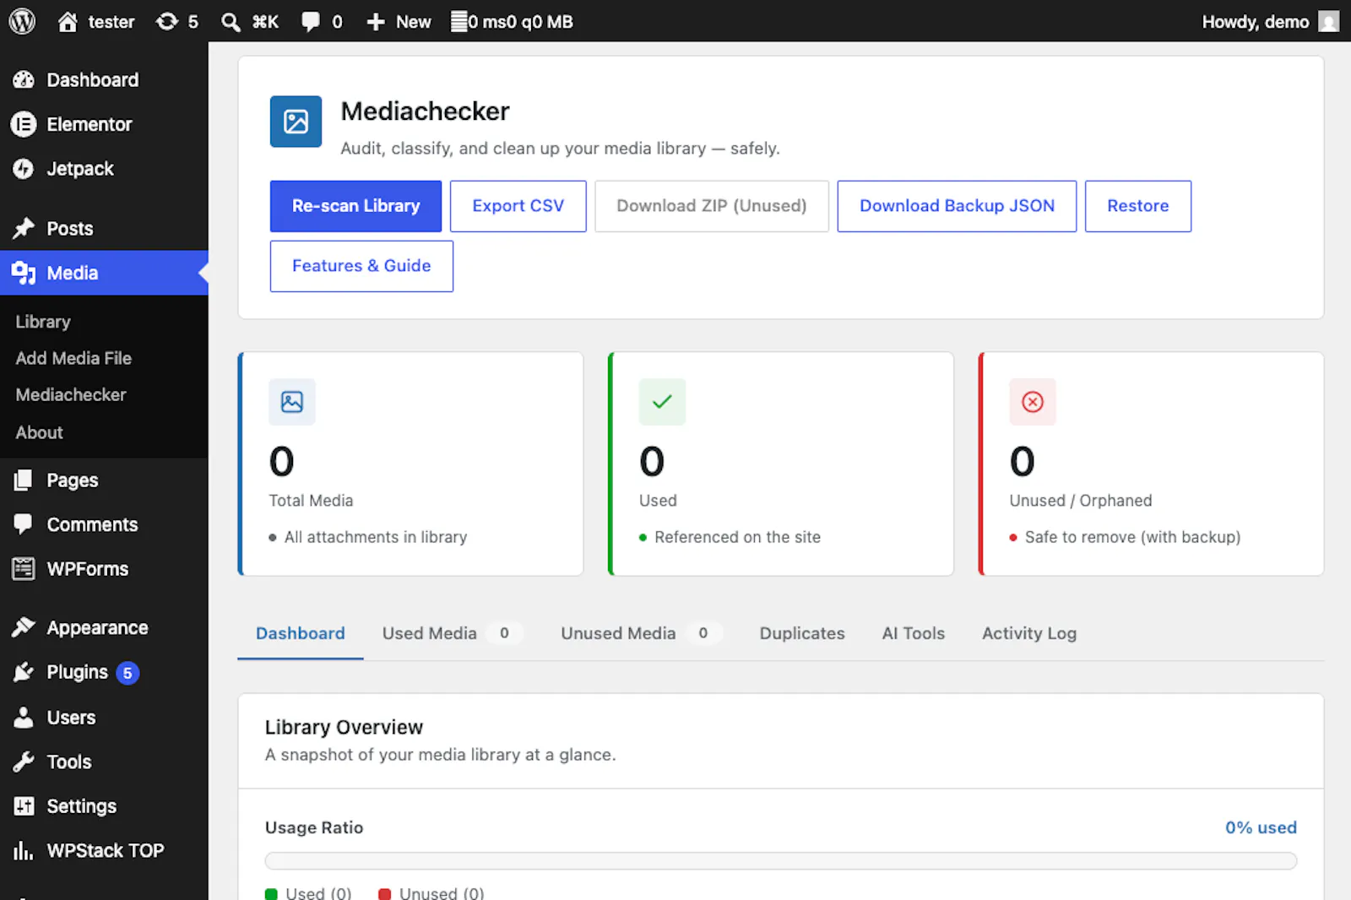Click the Restore button
The image size is (1351, 900).
click(1138, 206)
